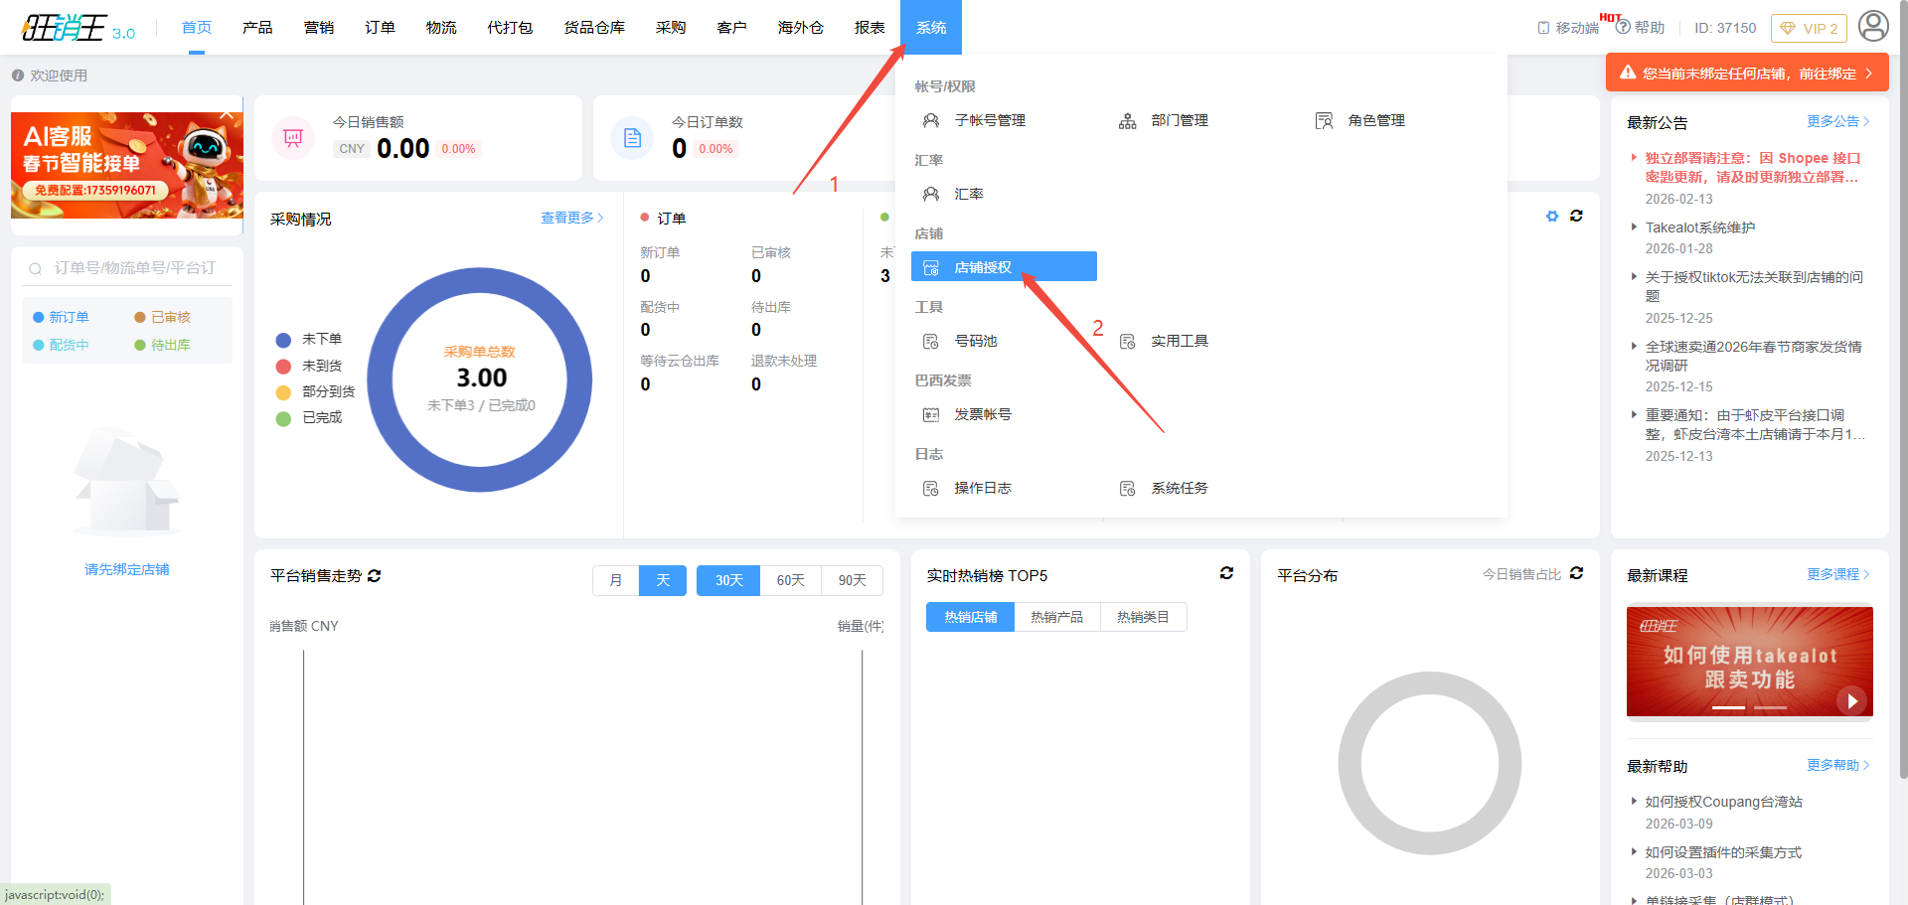
Task: Expand 如何授权Coupang台湾站 help item
Action: point(1723,802)
